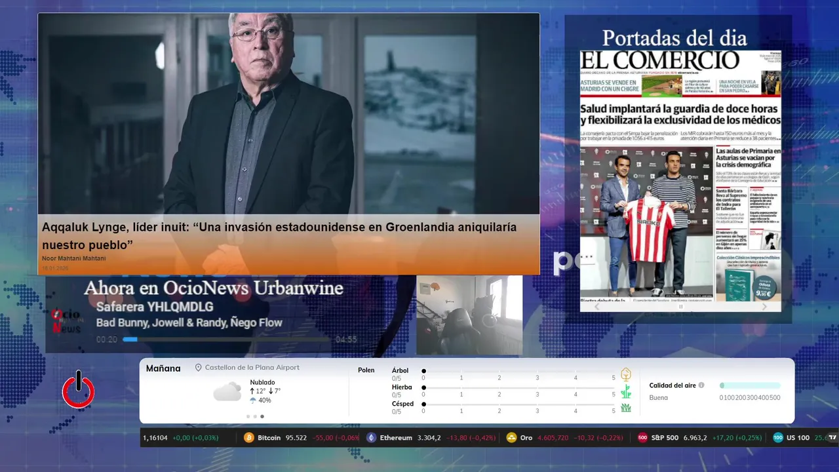
Task: Select the first weather carousel dot
Action: coord(248,416)
